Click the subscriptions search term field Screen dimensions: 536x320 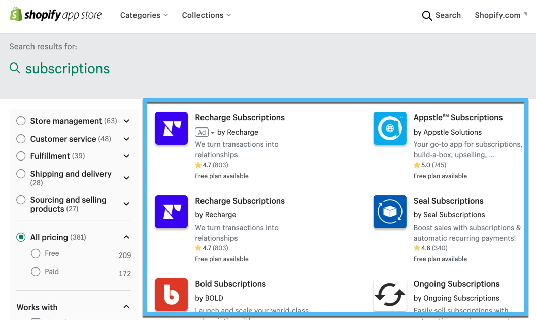point(68,69)
